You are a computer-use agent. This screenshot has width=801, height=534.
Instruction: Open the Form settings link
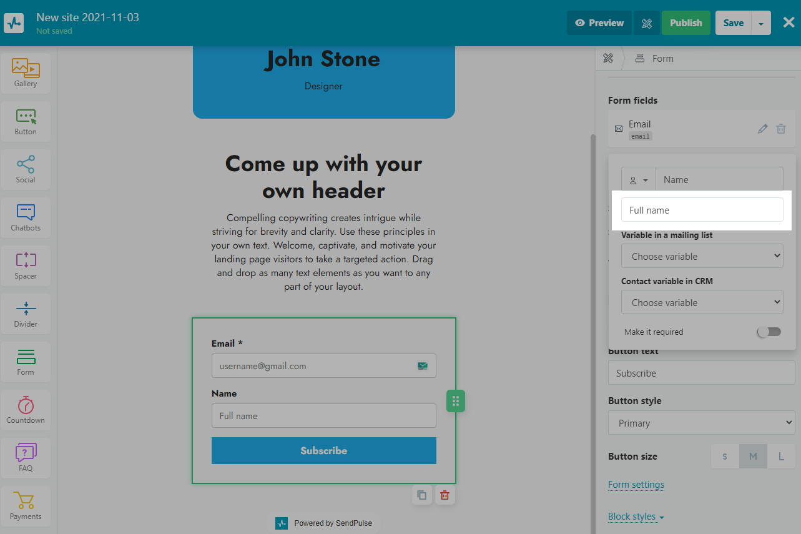pyautogui.click(x=636, y=485)
